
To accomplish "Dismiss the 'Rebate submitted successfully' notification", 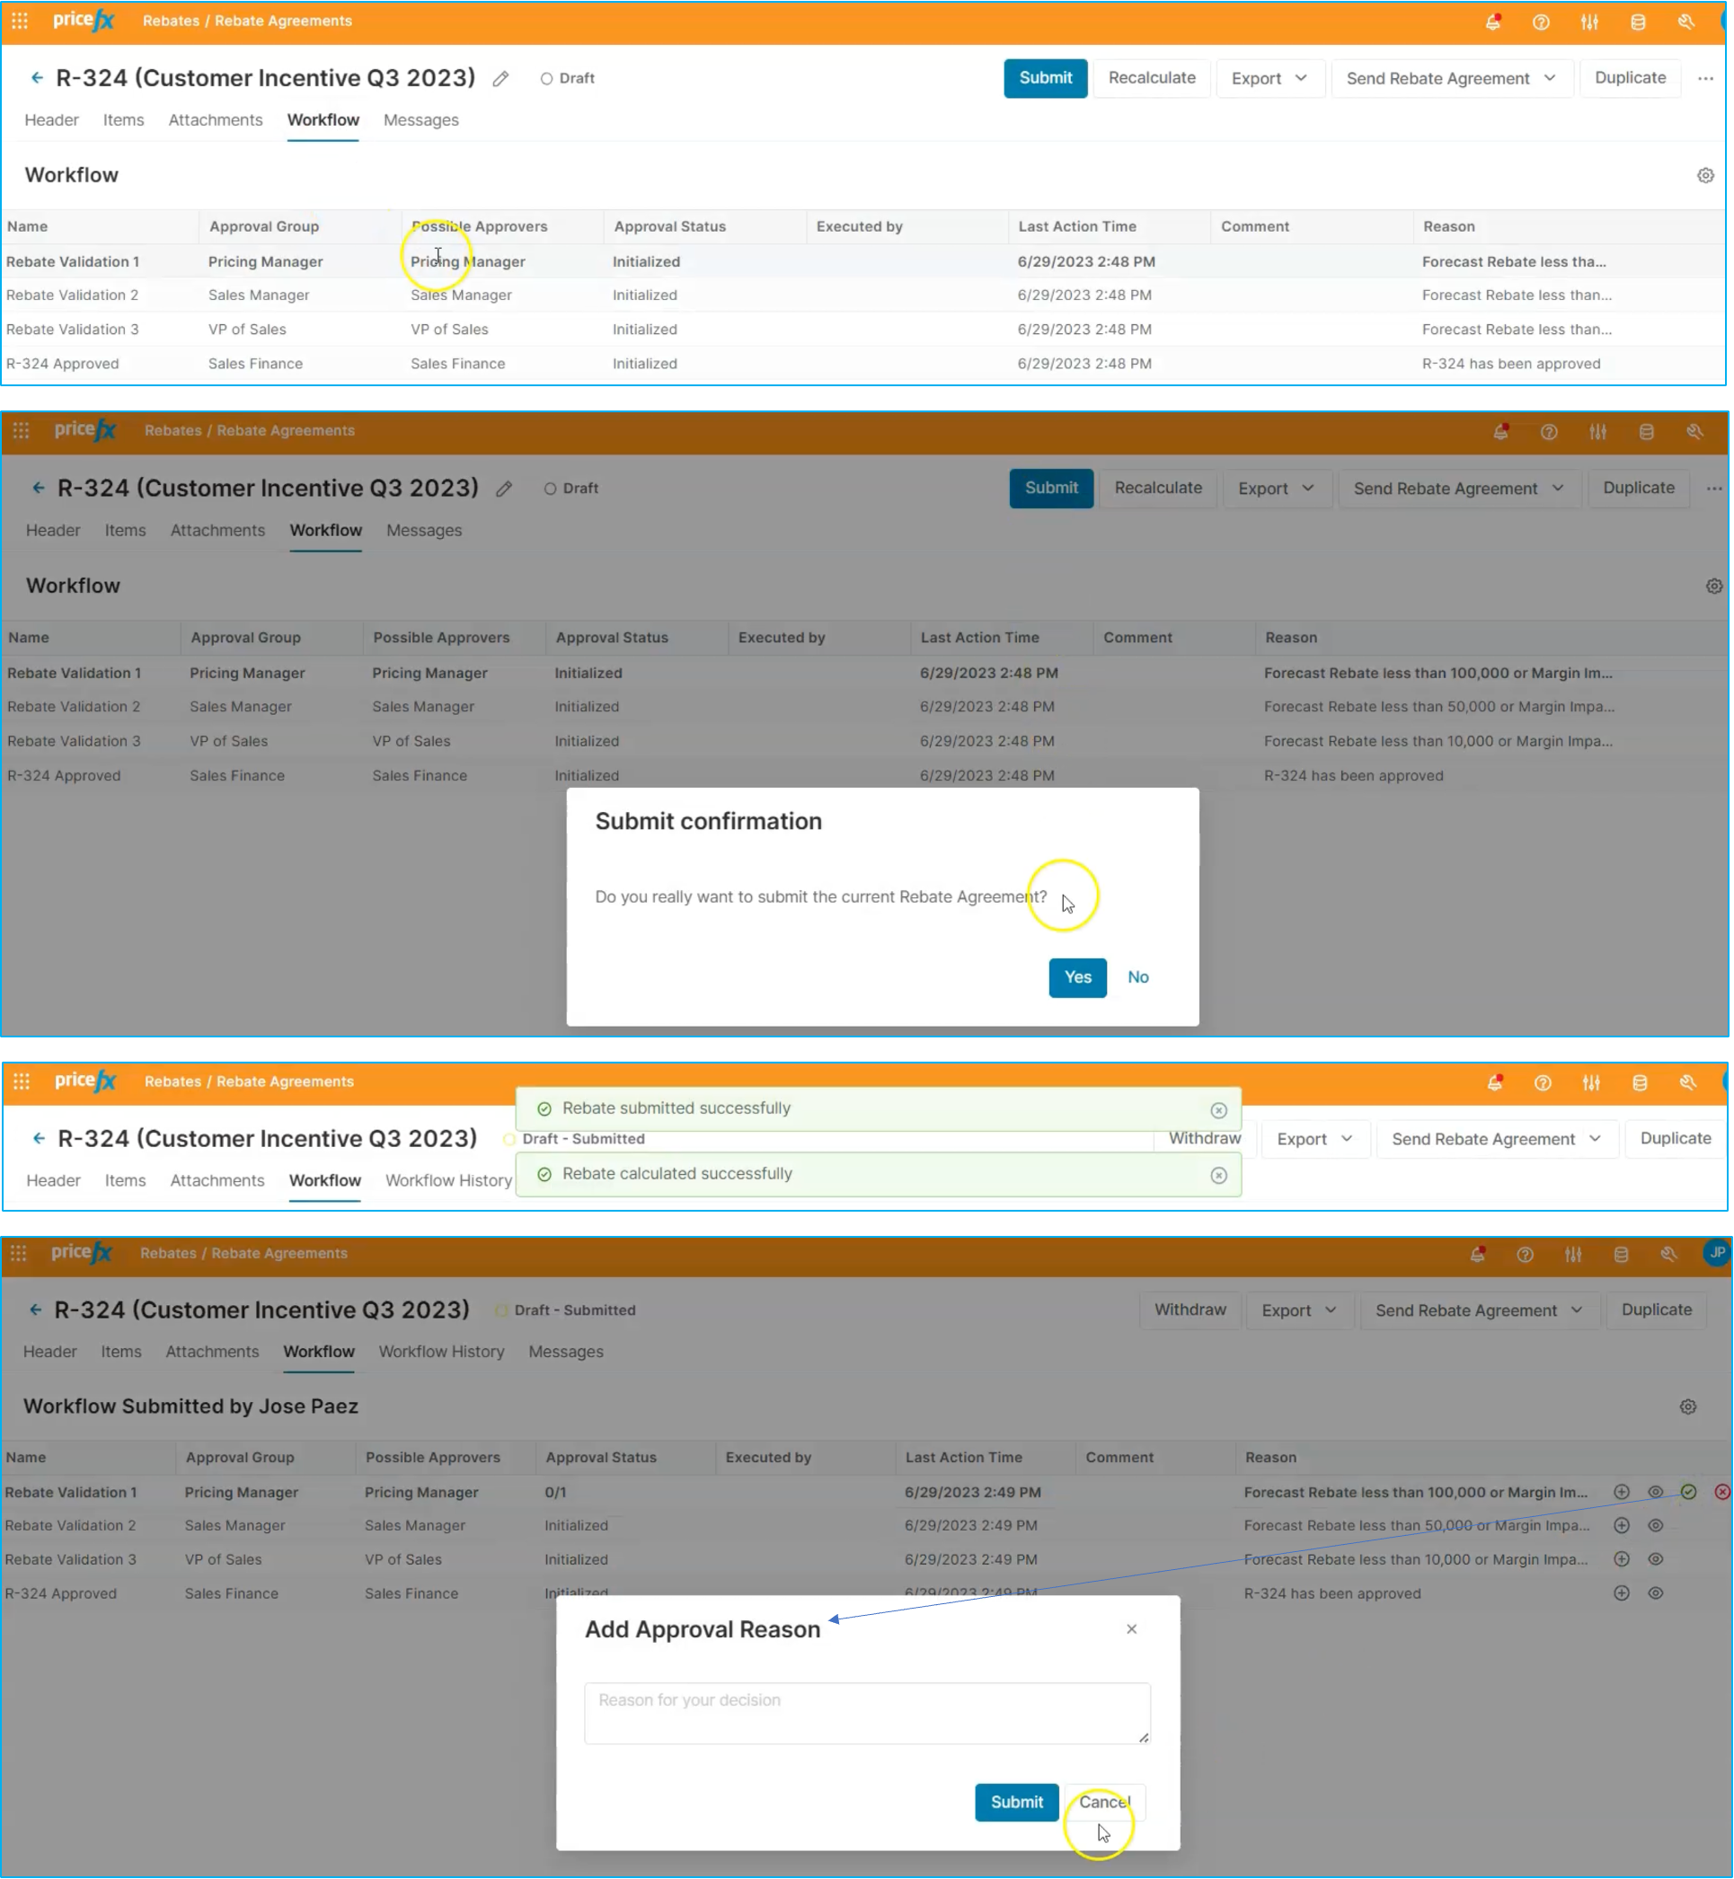I will (x=1219, y=1111).
